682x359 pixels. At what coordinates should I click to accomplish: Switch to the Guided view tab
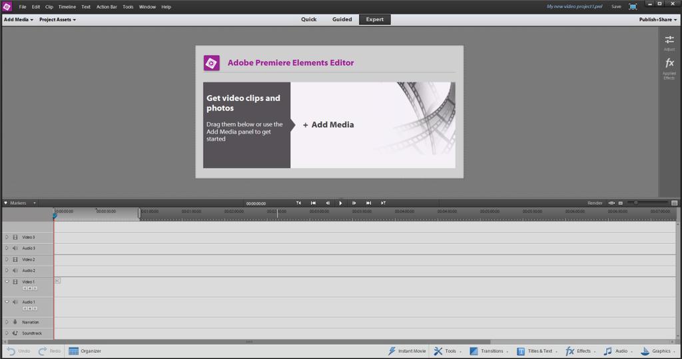(x=342, y=19)
